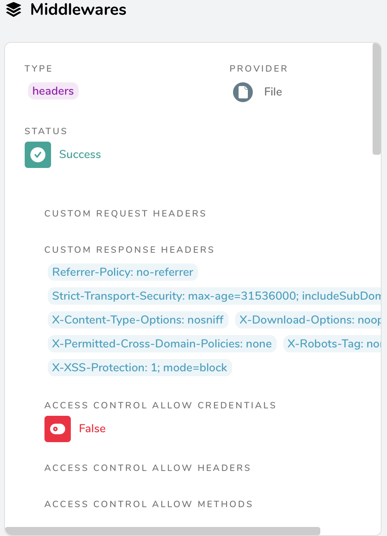Click the Access Control Allow Methods label
Viewport: 387px width, 536px height.
click(x=148, y=504)
